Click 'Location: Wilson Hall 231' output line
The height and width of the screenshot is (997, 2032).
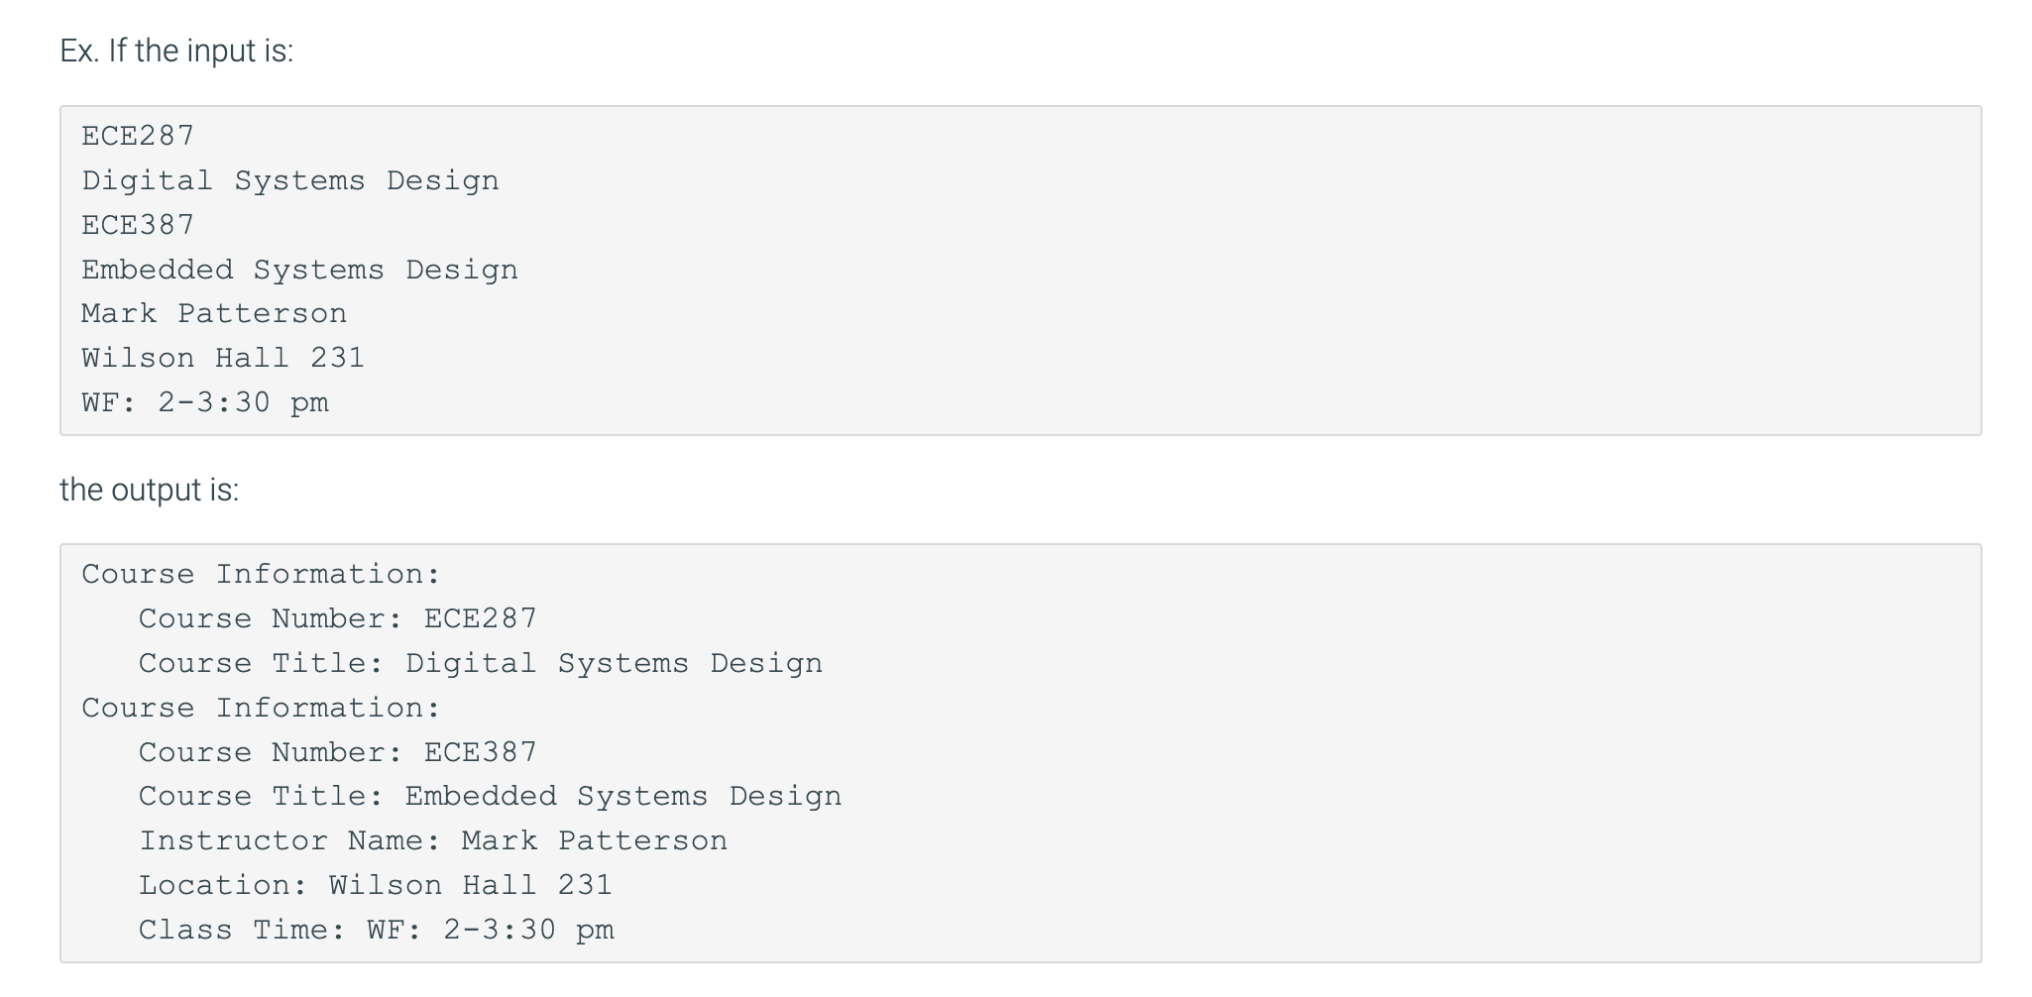[376, 885]
